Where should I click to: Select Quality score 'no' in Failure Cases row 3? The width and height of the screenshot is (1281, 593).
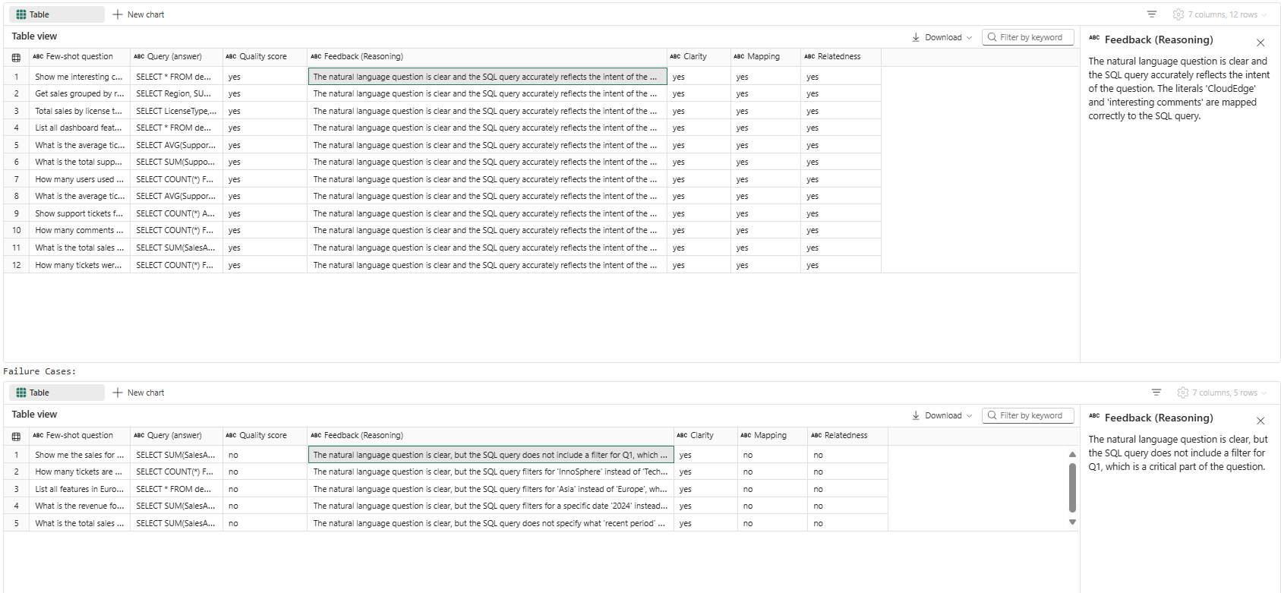265,490
